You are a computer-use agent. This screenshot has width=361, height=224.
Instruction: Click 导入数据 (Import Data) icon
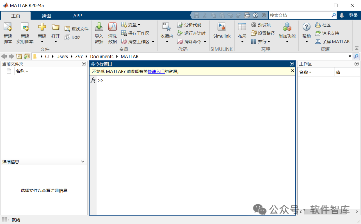[99, 27]
